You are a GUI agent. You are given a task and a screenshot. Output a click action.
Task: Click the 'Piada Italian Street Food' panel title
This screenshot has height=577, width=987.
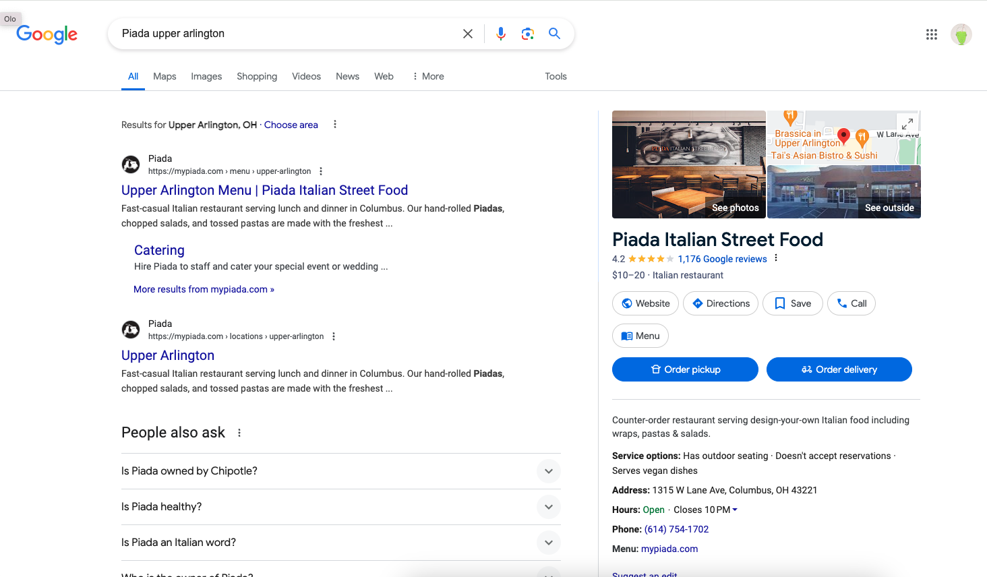point(717,239)
